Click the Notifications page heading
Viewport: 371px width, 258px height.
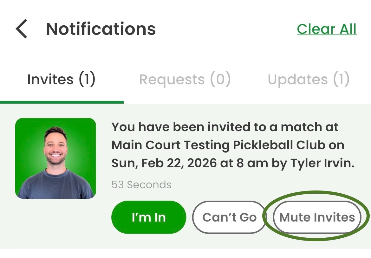(x=101, y=29)
